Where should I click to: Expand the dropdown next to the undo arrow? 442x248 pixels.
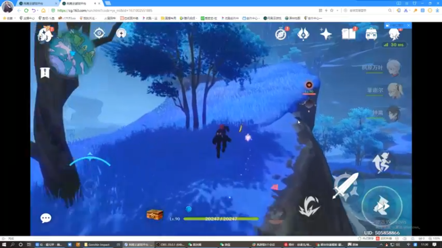(x=38, y=10)
